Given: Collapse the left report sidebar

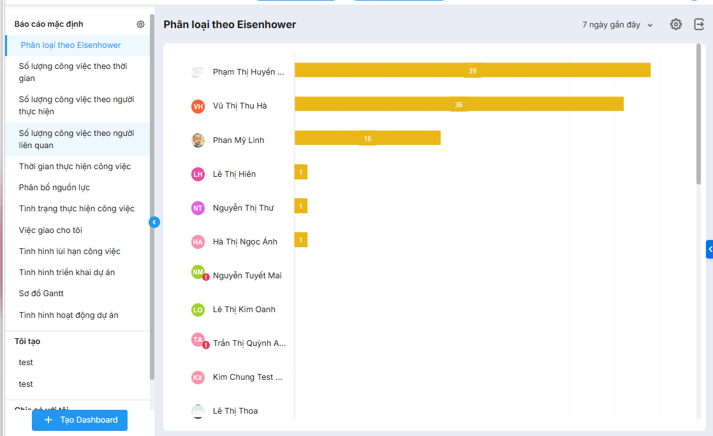Looking at the screenshot, I should click(154, 222).
